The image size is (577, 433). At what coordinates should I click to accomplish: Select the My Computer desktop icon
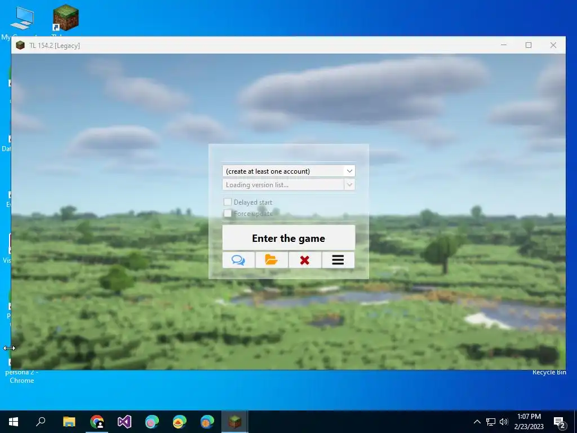(x=22, y=19)
